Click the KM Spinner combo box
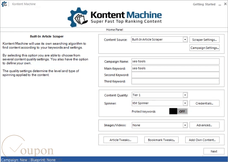The image size is (228, 162). click(x=160, y=103)
